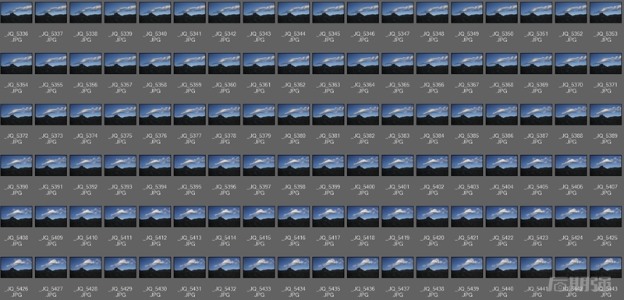Select thumbnail _JQ_5372.JPG
Screen dimensions: 624x300
[16, 115]
